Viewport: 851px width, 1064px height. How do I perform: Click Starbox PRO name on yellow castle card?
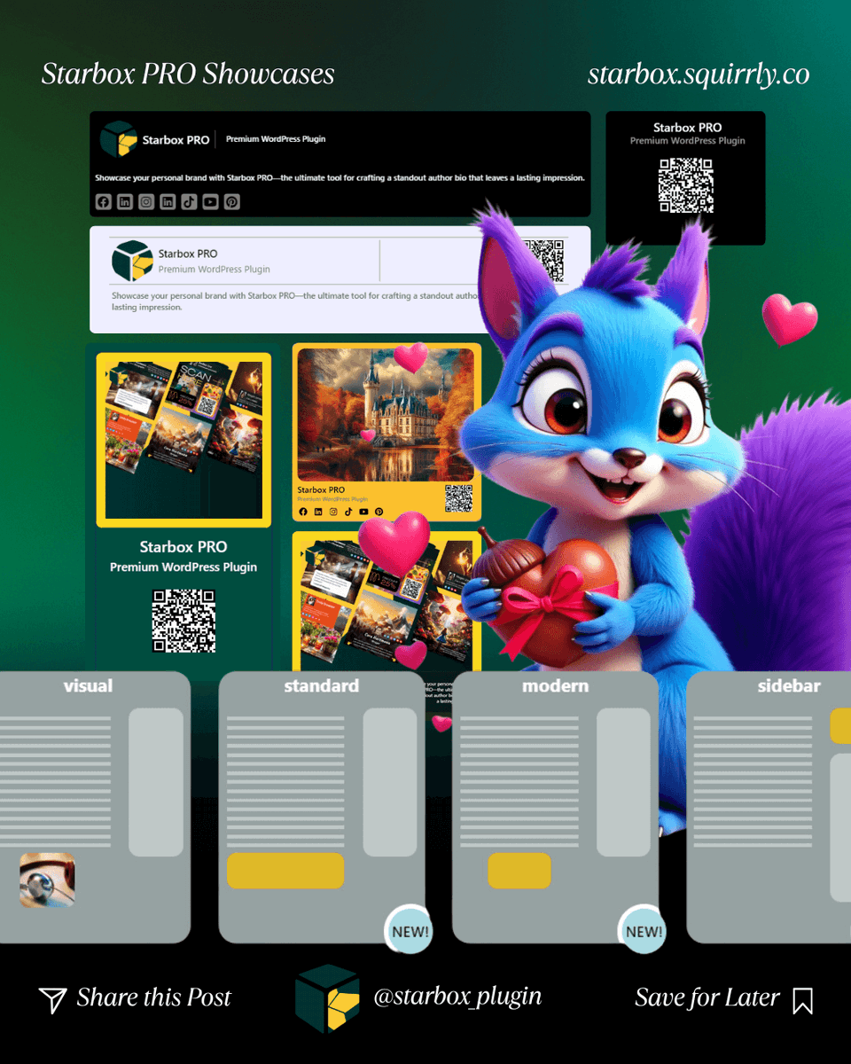(321, 490)
